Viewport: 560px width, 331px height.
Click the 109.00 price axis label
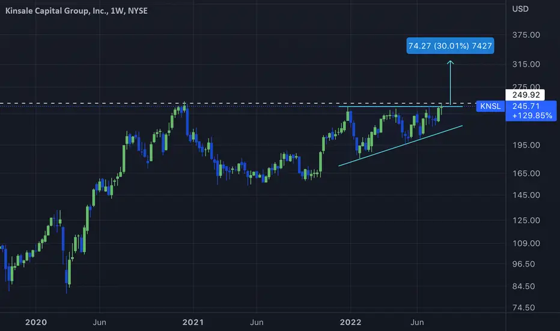[526, 243]
